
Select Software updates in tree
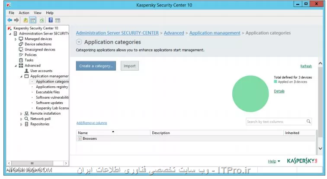(x=49, y=103)
